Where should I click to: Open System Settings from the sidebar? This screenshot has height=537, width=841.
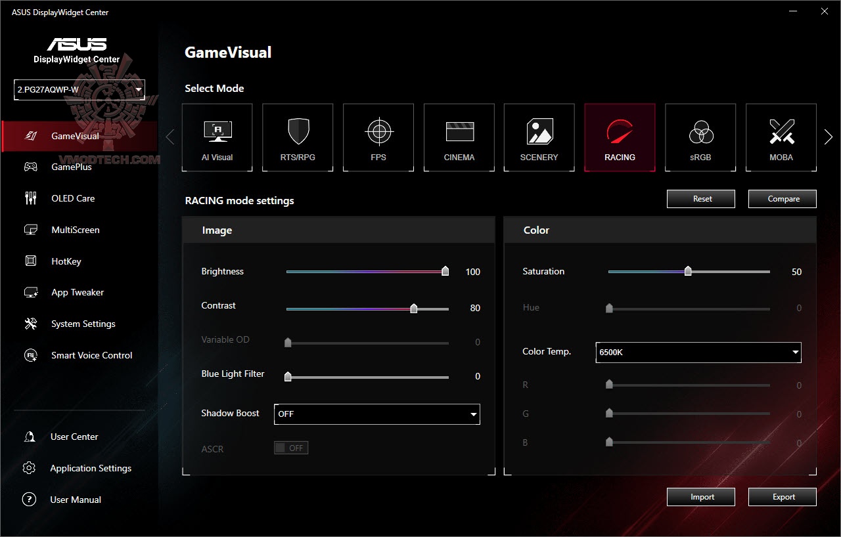[x=83, y=324]
